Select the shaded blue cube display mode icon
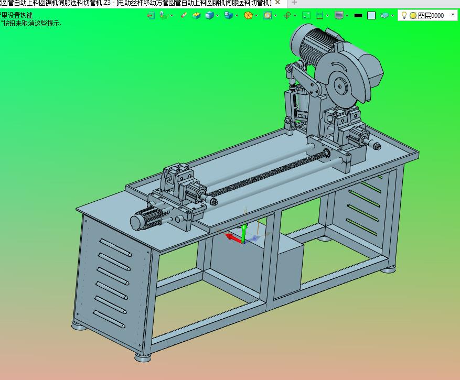This screenshot has width=460, height=380. (x=209, y=15)
